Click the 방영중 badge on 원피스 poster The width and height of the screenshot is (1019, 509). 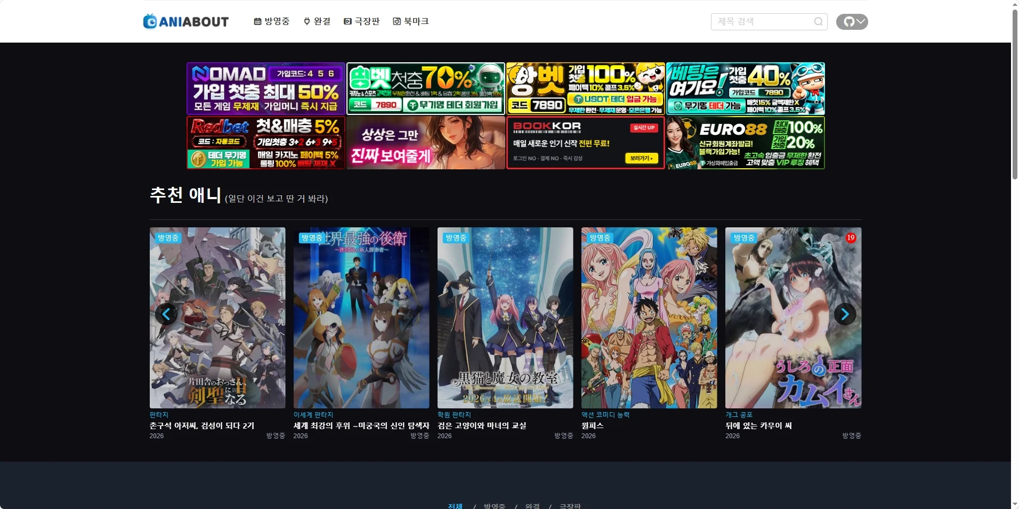[600, 238]
